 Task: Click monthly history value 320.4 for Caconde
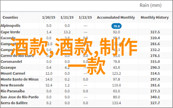[155, 38]
